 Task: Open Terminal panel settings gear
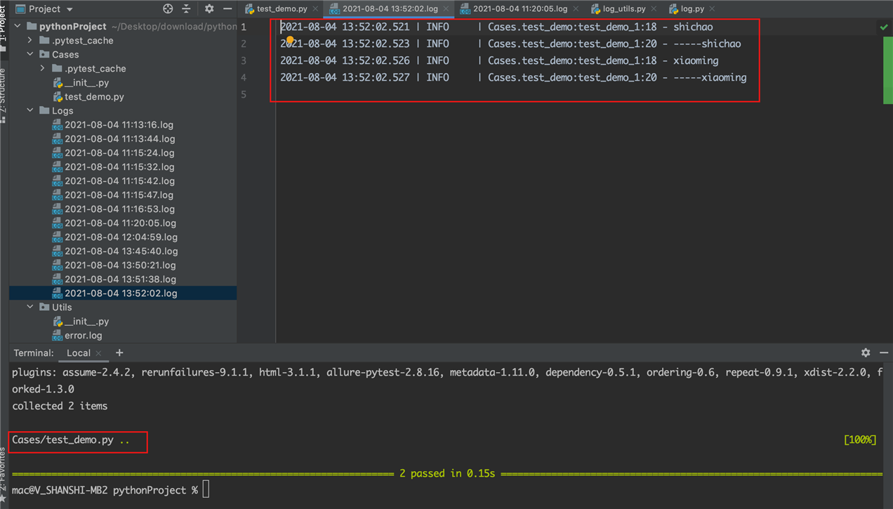[x=866, y=353]
